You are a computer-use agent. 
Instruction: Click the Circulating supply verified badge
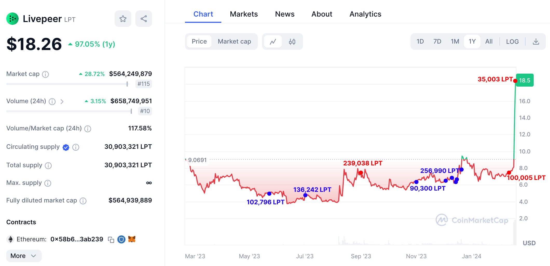click(x=66, y=147)
